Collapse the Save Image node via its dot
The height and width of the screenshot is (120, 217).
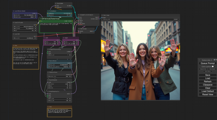(x=102, y=15)
